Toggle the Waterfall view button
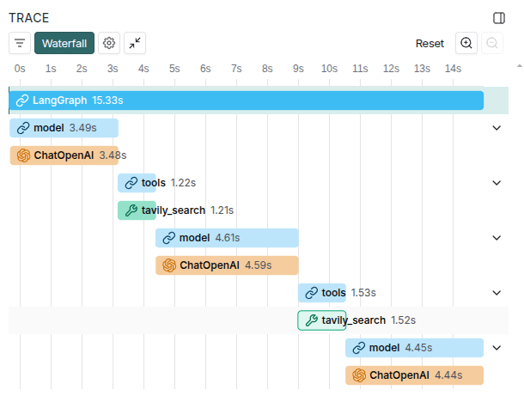Viewport: 524px width, 402px height. pyautogui.click(x=64, y=43)
